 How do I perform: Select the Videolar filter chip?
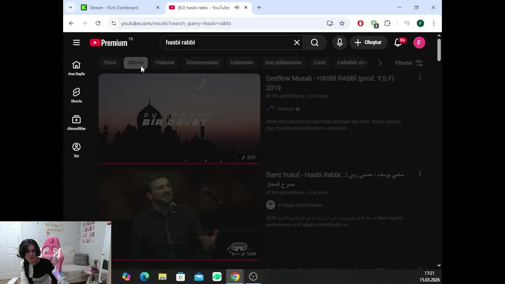click(x=165, y=63)
